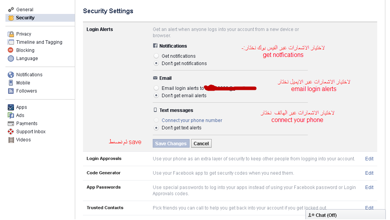Expand App Passwords section via Edit
This screenshot has height=220, width=390.
tap(369, 187)
